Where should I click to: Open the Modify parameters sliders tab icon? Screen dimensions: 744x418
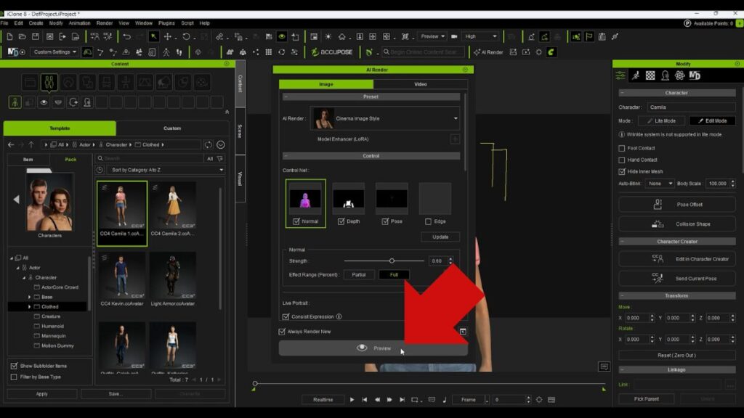tap(620, 75)
